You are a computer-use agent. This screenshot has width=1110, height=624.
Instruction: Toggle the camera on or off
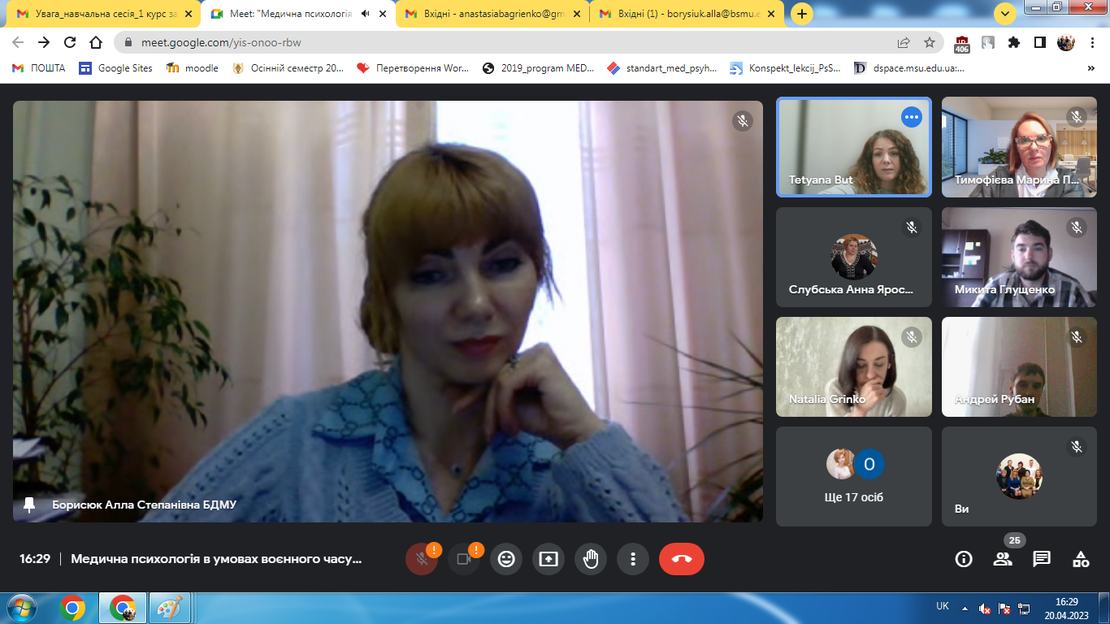point(464,559)
